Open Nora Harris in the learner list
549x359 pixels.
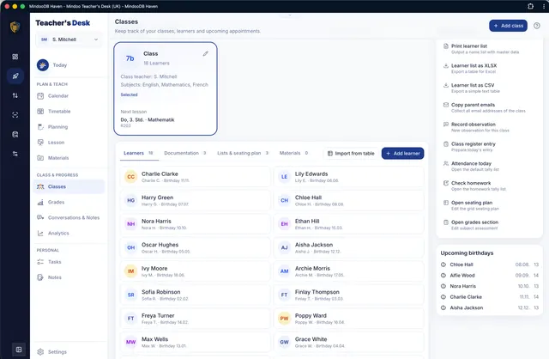pyautogui.click(x=196, y=224)
